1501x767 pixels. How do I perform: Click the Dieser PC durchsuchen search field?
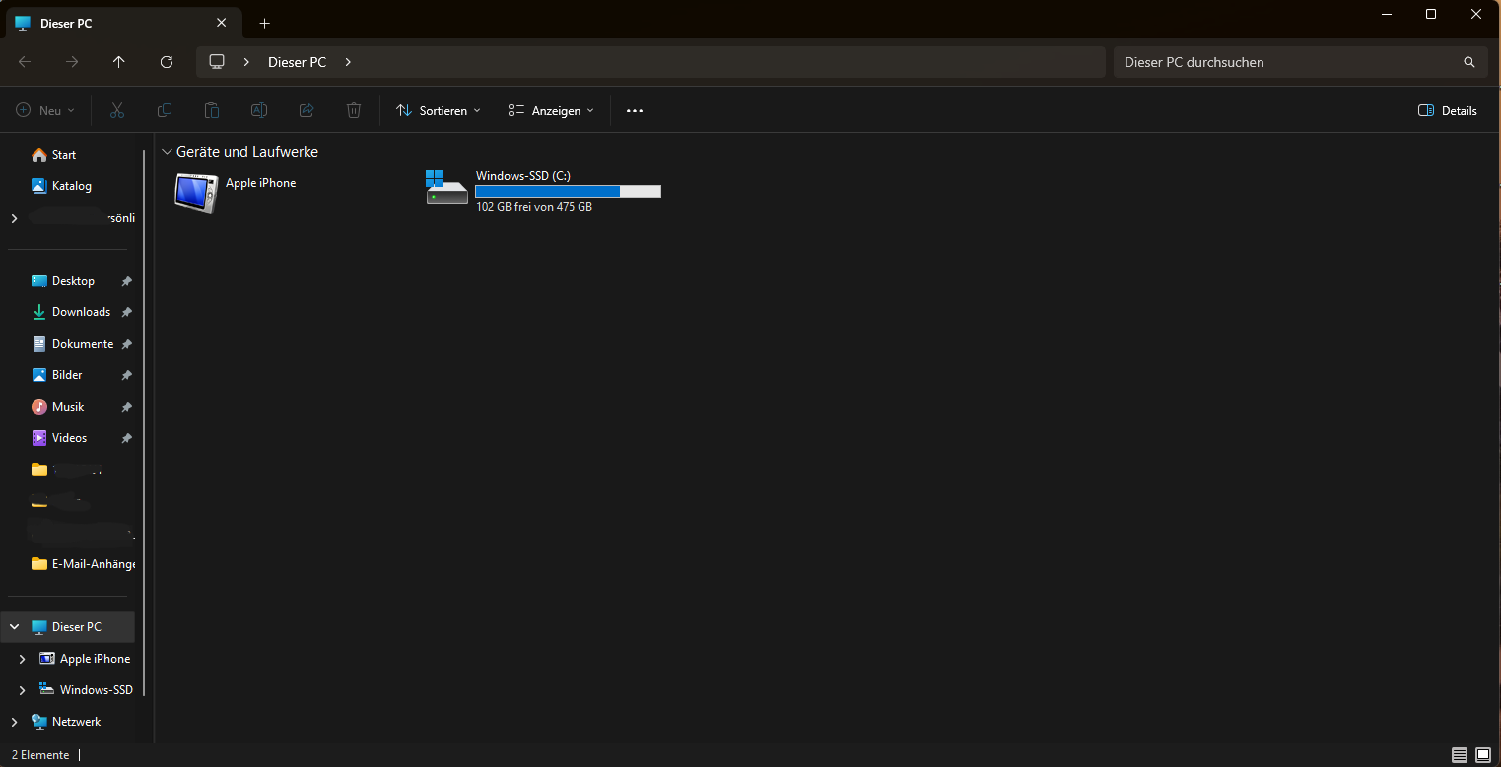pos(1286,62)
